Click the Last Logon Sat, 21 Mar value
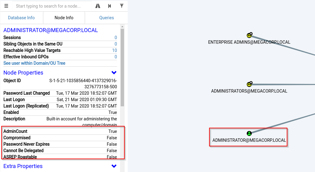This screenshot has width=315, height=172. click(x=87, y=100)
